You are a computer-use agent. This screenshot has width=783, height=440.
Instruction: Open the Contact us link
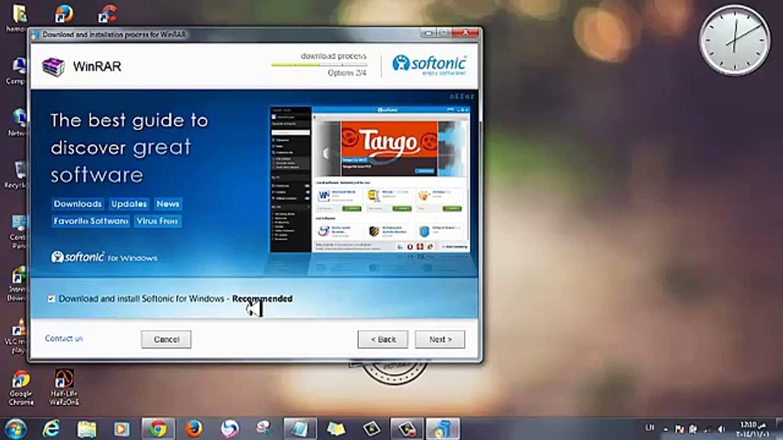click(64, 339)
